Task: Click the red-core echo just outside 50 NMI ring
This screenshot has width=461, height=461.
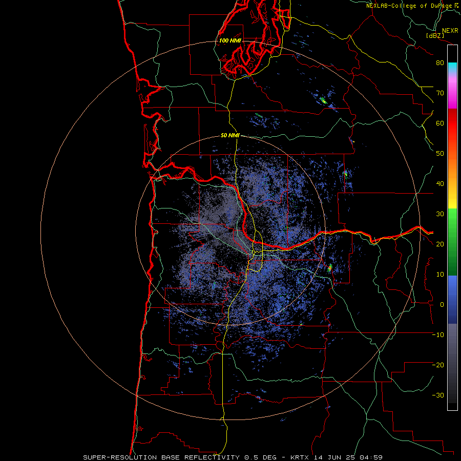Action: pos(330,268)
